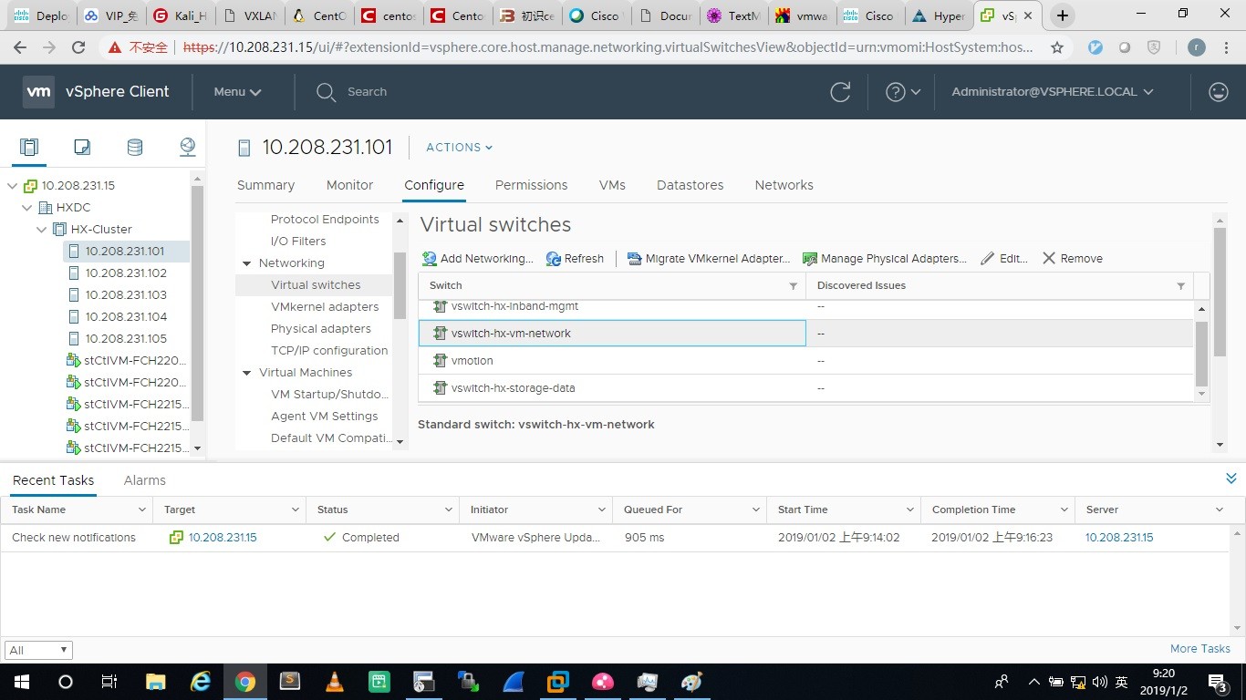Select host 10.208.231.103 in tree
This screenshot has width=1246, height=700.
126,294
